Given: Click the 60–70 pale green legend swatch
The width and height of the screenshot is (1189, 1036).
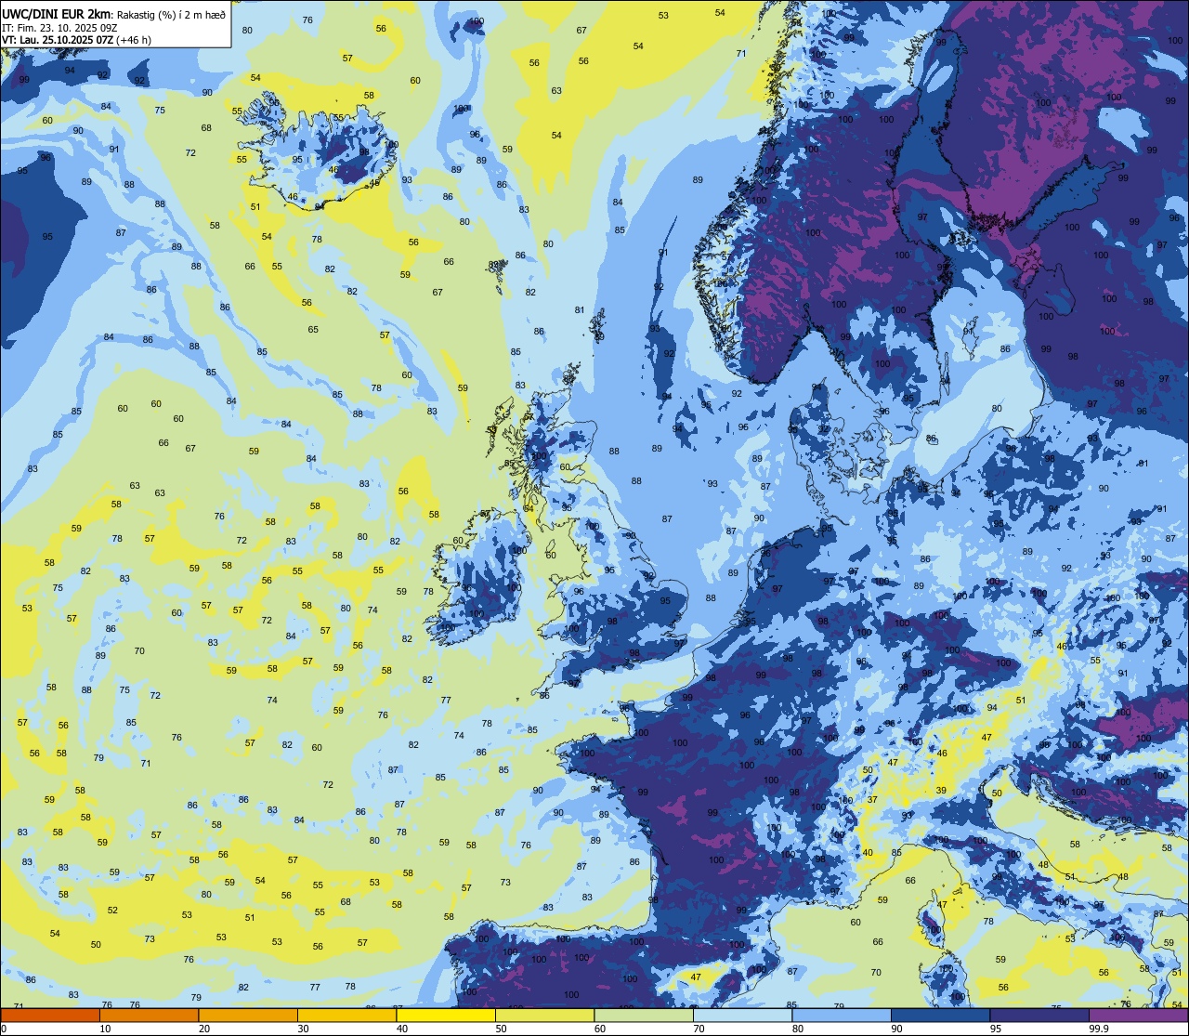Looking at the screenshot, I should pyautogui.click(x=644, y=1015).
